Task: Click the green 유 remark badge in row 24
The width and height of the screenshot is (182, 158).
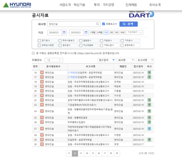Action: pos(149,111)
